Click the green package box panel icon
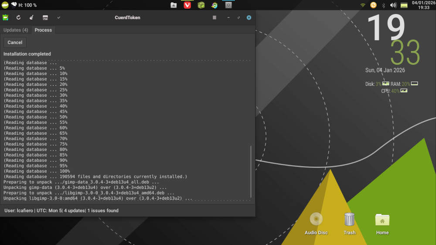This screenshot has height=245, width=436. (x=201, y=5)
